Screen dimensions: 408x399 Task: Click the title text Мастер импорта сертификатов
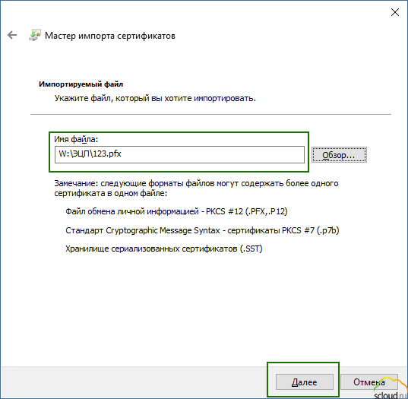[x=110, y=36]
